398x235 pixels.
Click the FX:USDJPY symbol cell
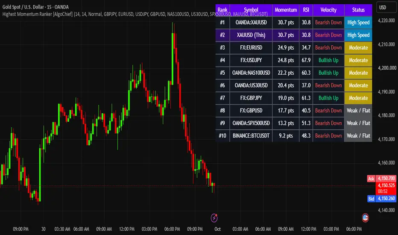click(251, 60)
